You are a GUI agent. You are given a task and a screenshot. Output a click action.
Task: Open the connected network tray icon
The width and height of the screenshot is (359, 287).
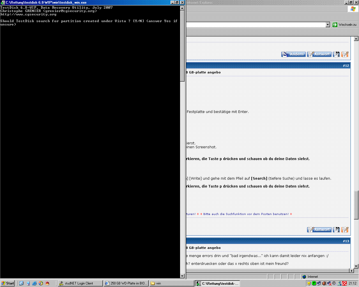coord(319,283)
